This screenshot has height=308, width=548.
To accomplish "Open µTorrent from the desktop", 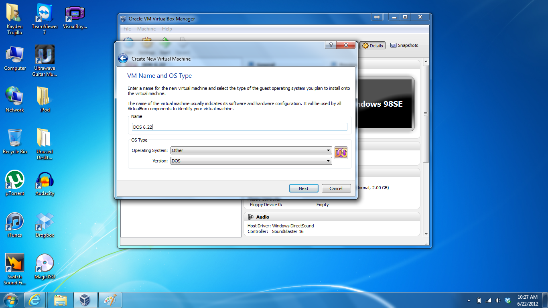I will tap(14, 180).
